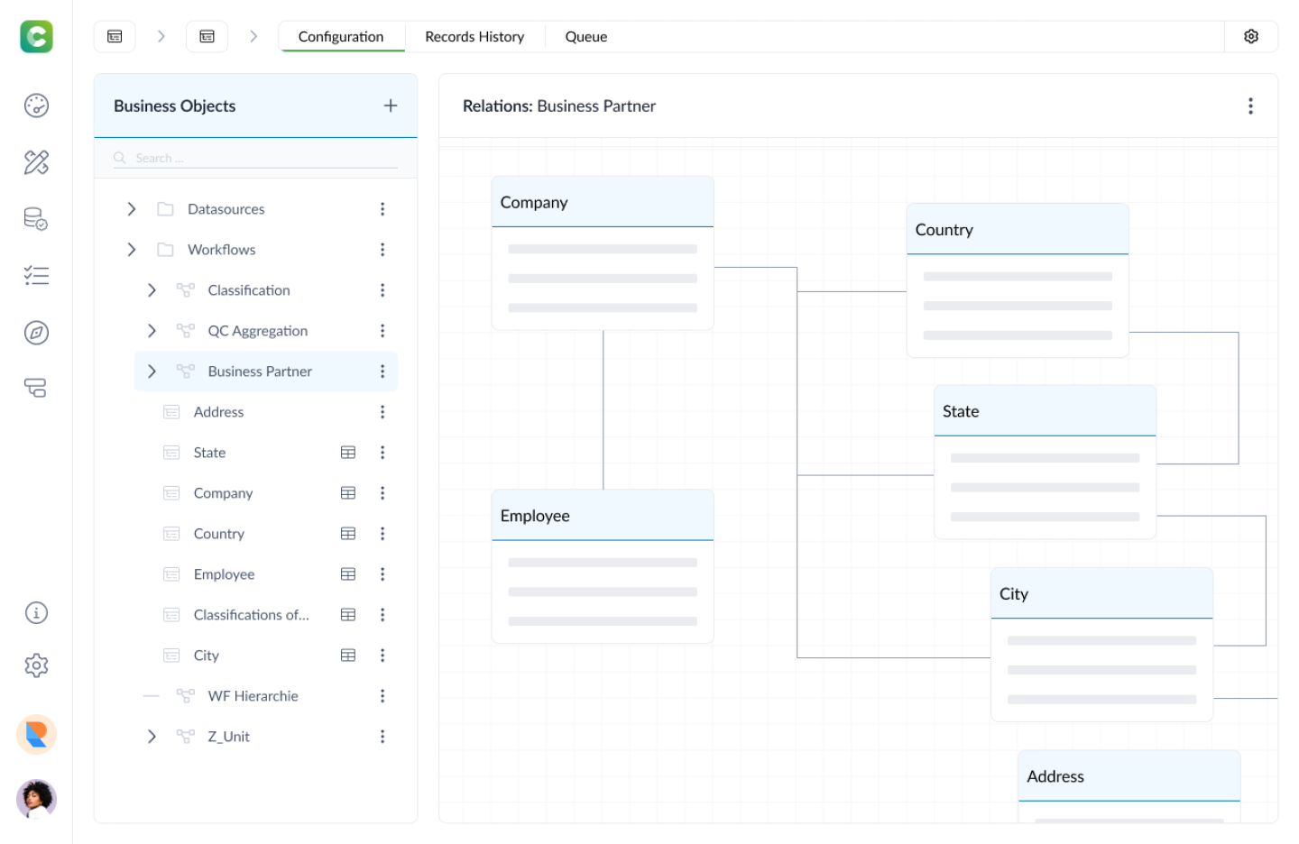Select the Country entity card in diagram
Image resolution: width=1299 pixels, height=844 pixels.
tap(1018, 280)
